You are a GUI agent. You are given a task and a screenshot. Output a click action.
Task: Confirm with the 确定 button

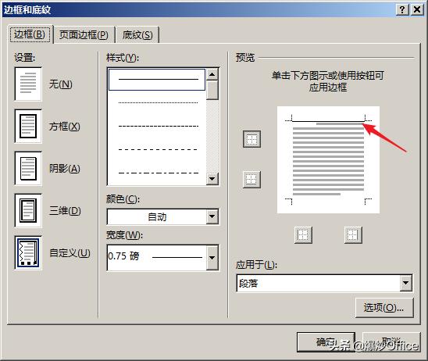pos(326,342)
